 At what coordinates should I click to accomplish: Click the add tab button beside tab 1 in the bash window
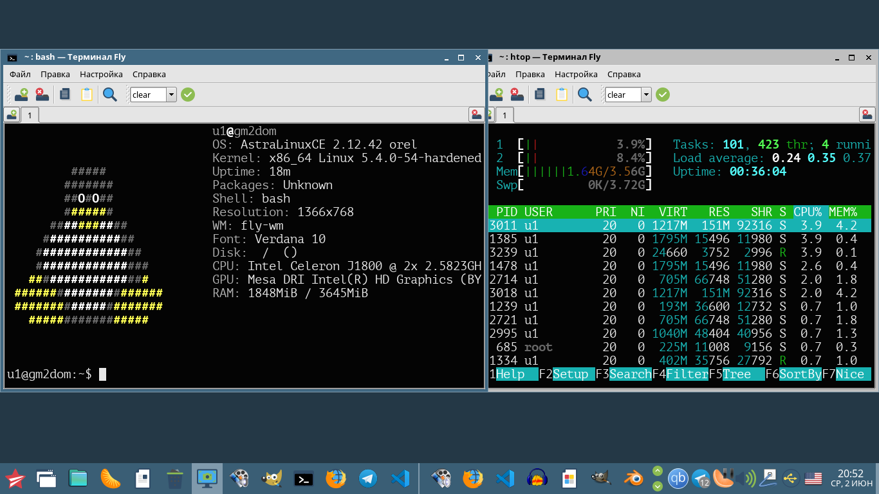12,115
